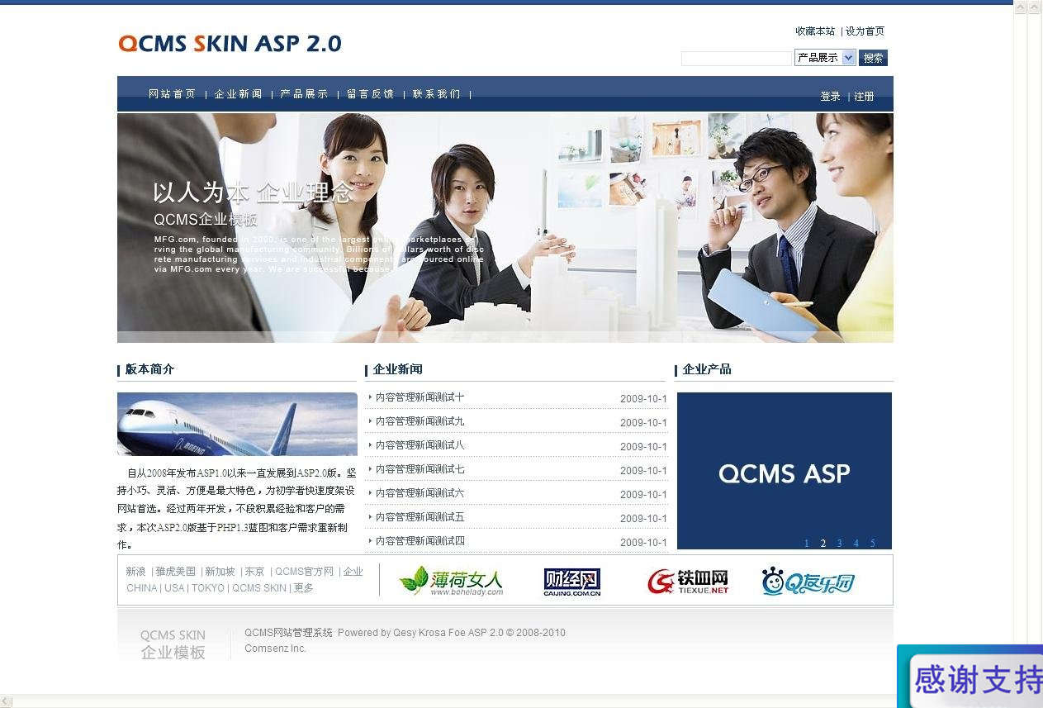Screen dimensions: 1043x708
Task: Click the QCMS ASP product slide image
Action: point(785,470)
